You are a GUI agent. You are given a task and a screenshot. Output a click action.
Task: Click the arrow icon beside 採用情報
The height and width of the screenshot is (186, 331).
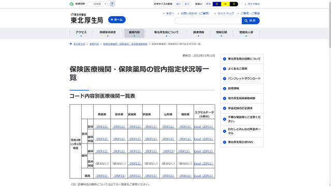coord(224,88)
